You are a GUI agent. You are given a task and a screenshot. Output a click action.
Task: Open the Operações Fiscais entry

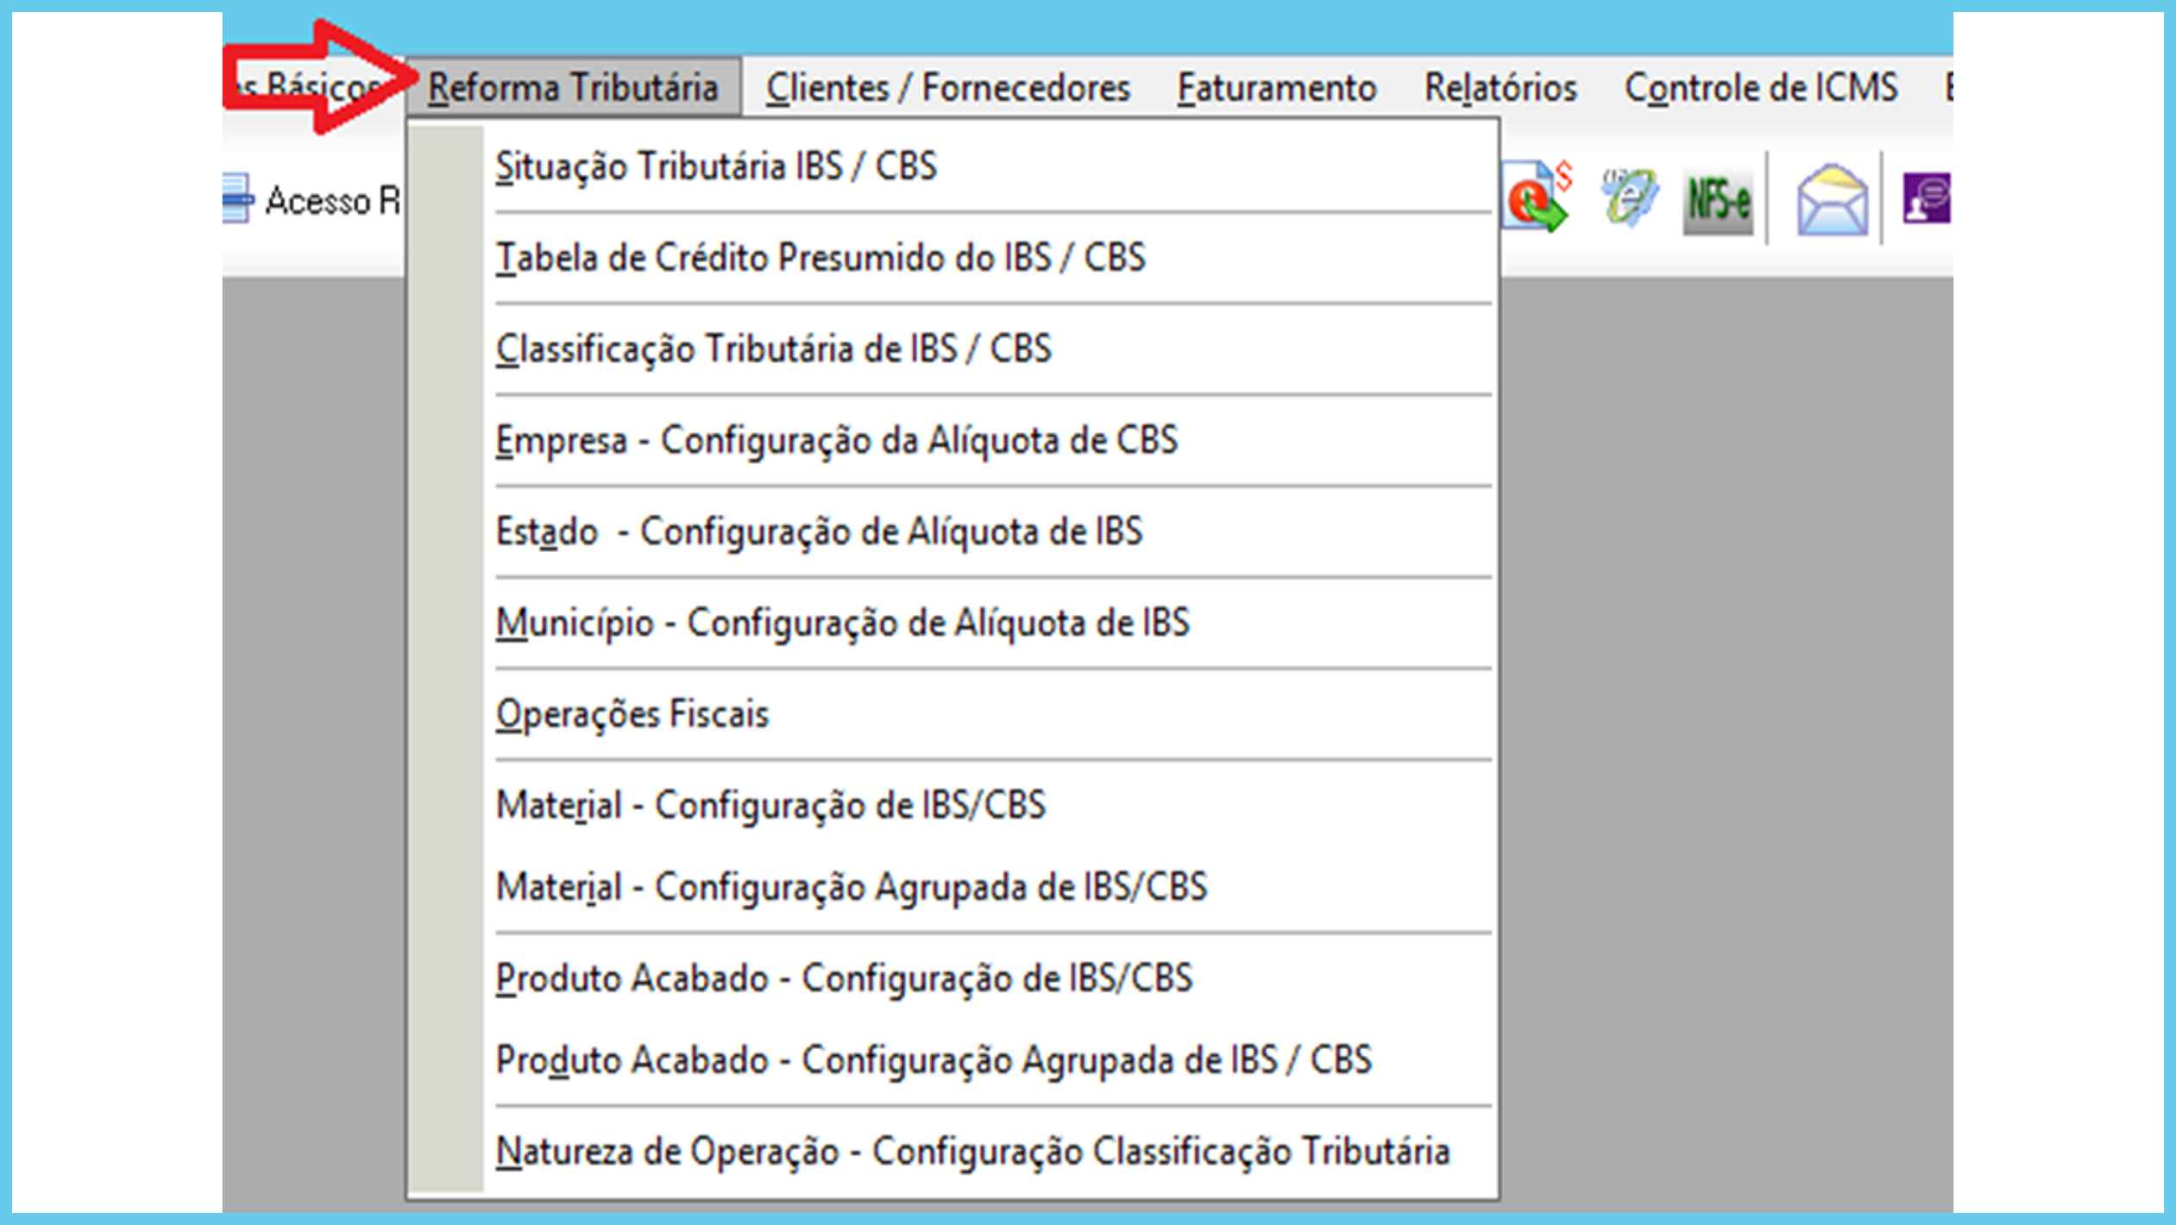tap(632, 714)
